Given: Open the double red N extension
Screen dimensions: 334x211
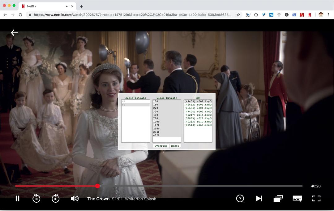Looking at the screenshot, I should tap(302, 15).
